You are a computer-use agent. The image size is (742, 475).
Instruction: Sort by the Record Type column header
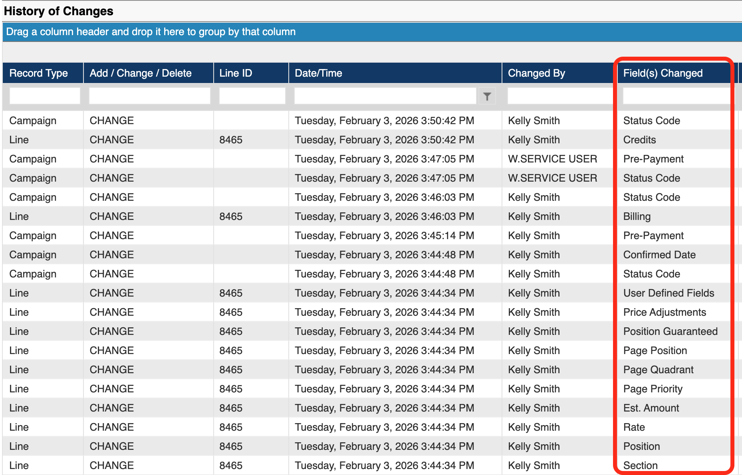39,73
